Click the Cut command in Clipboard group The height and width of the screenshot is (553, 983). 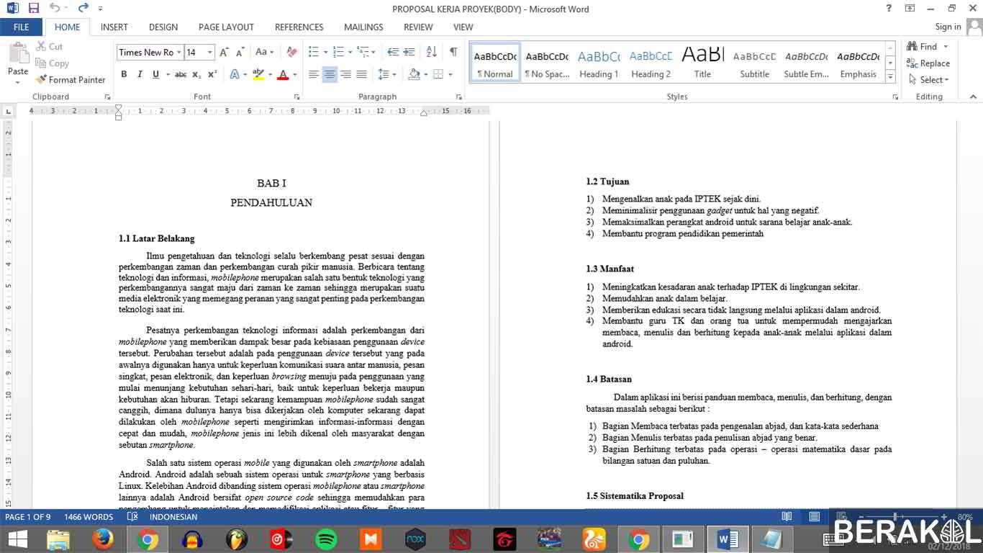49,46
